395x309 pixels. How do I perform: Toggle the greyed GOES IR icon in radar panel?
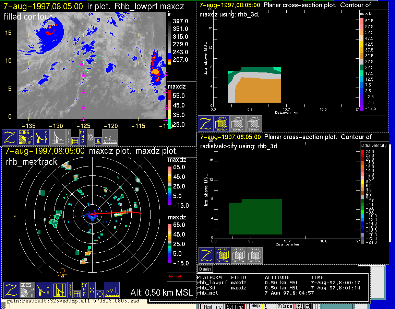pyautogui.click(x=27, y=290)
